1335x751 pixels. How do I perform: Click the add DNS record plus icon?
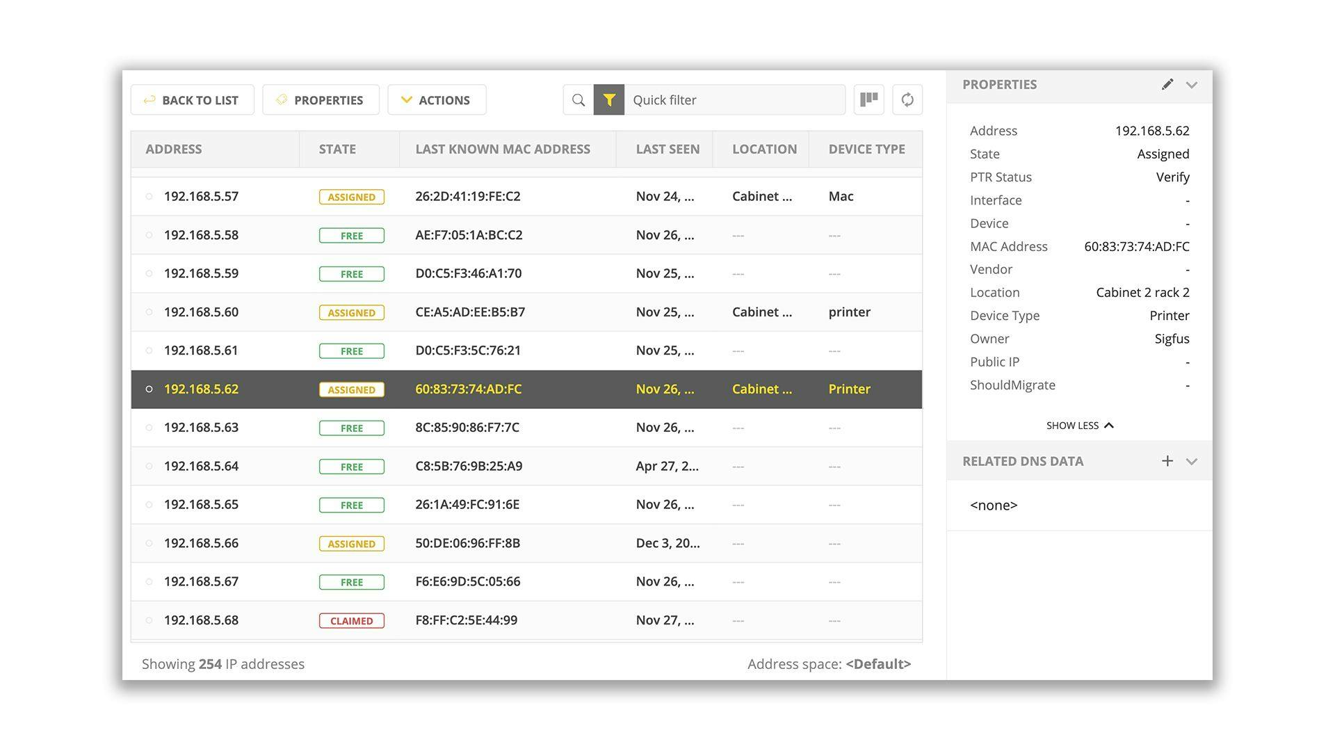(x=1166, y=460)
